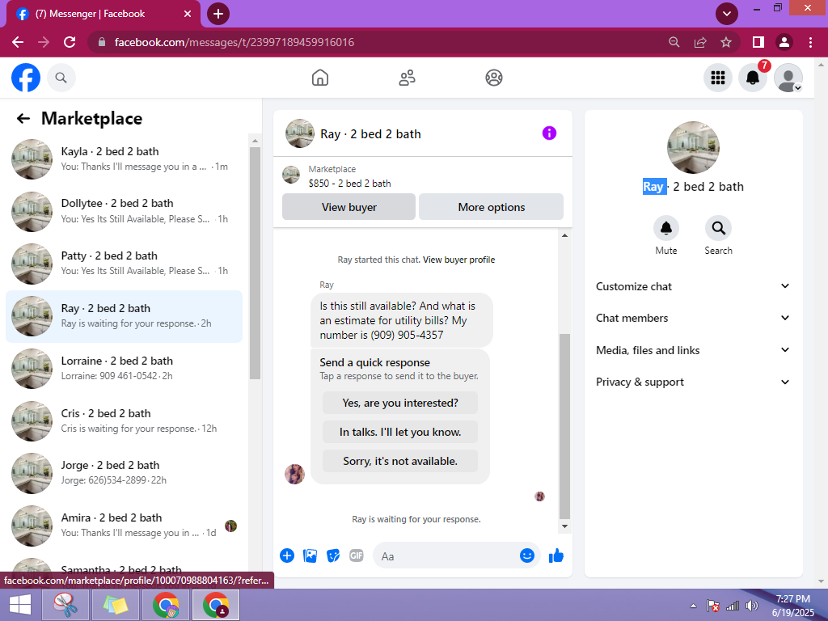
Task: Click the conversation list scrollbar
Action: [x=255, y=263]
